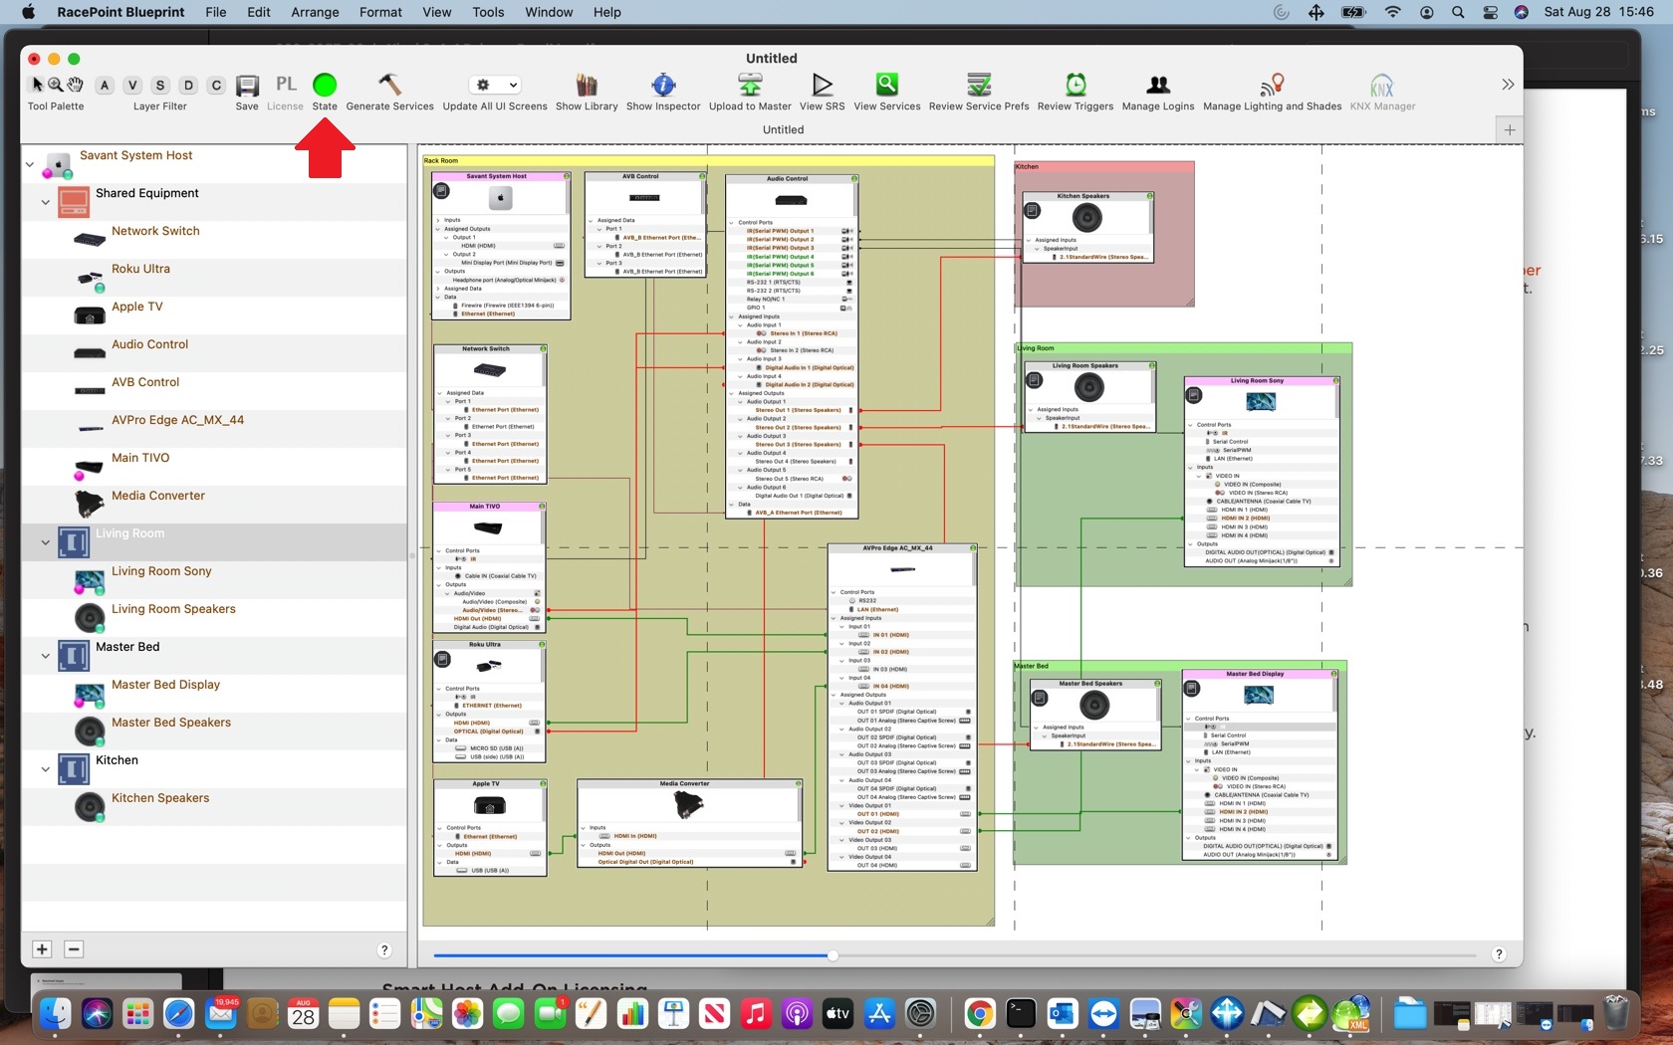The height and width of the screenshot is (1045, 1673).
Task: Add a new tab with the plus button
Action: tap(1510, 129)
